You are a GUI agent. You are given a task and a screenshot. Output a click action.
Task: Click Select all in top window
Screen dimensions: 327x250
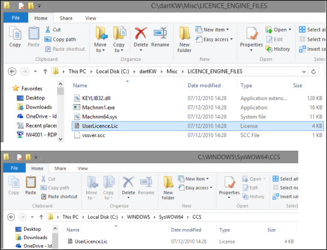point(312,29)
